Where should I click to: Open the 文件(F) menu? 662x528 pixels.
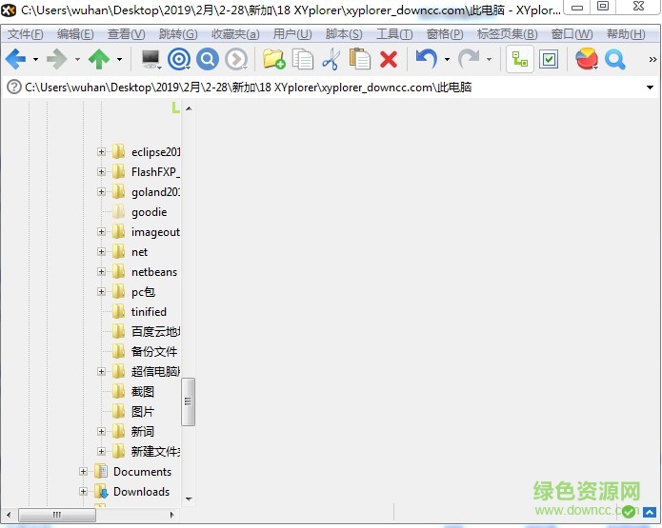(x=25, y=34)
